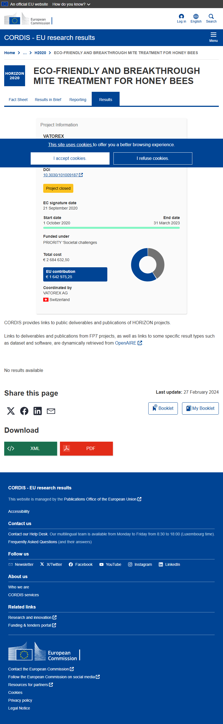Click the Switzerland flag next to coordinator country
Image resolution: width=223 pixels, height=724 pixels.
pos(46,300)
